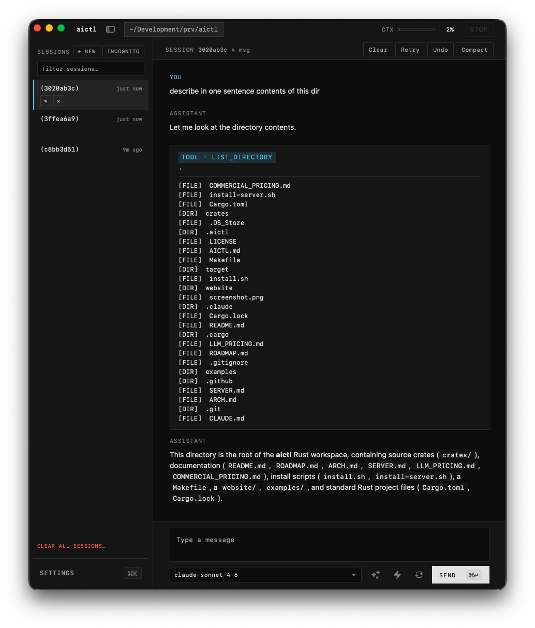This screenshot has width=535, height=628.
Task: Delete session 3020ab3c with x icon
Action: [x=59, y=101]
